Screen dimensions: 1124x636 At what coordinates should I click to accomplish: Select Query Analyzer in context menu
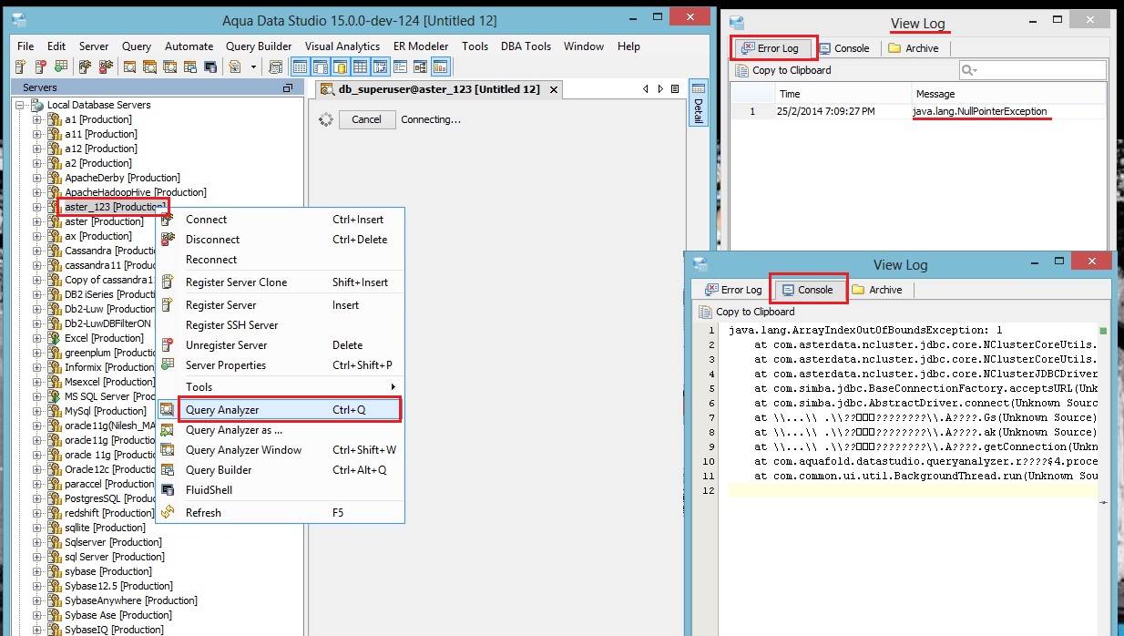tap(280, 410)
